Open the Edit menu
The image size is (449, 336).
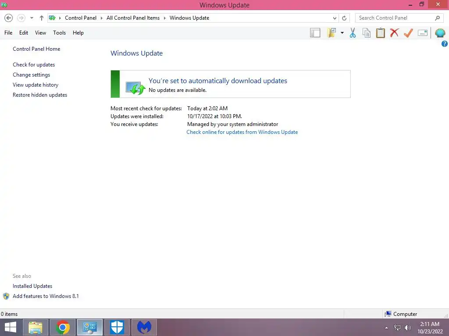pos(24,33)
